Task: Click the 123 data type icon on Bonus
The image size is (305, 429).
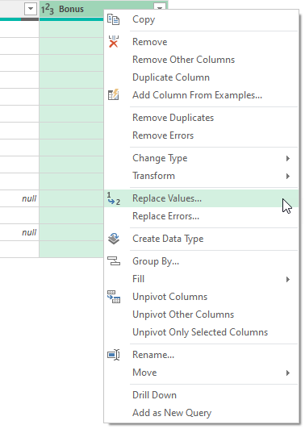Action: point(48,10)
